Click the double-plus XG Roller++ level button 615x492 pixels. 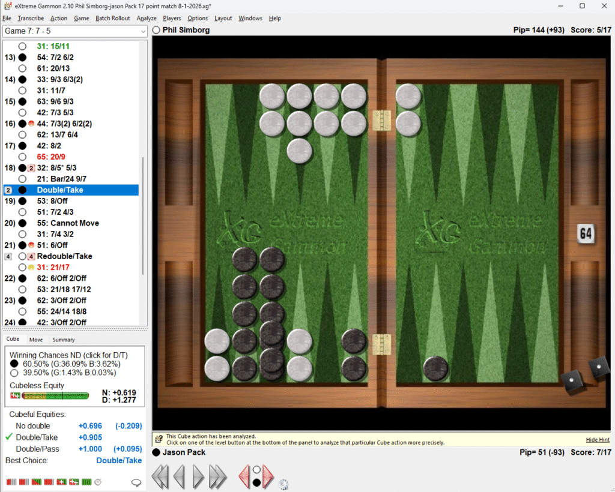pos(74,482)
